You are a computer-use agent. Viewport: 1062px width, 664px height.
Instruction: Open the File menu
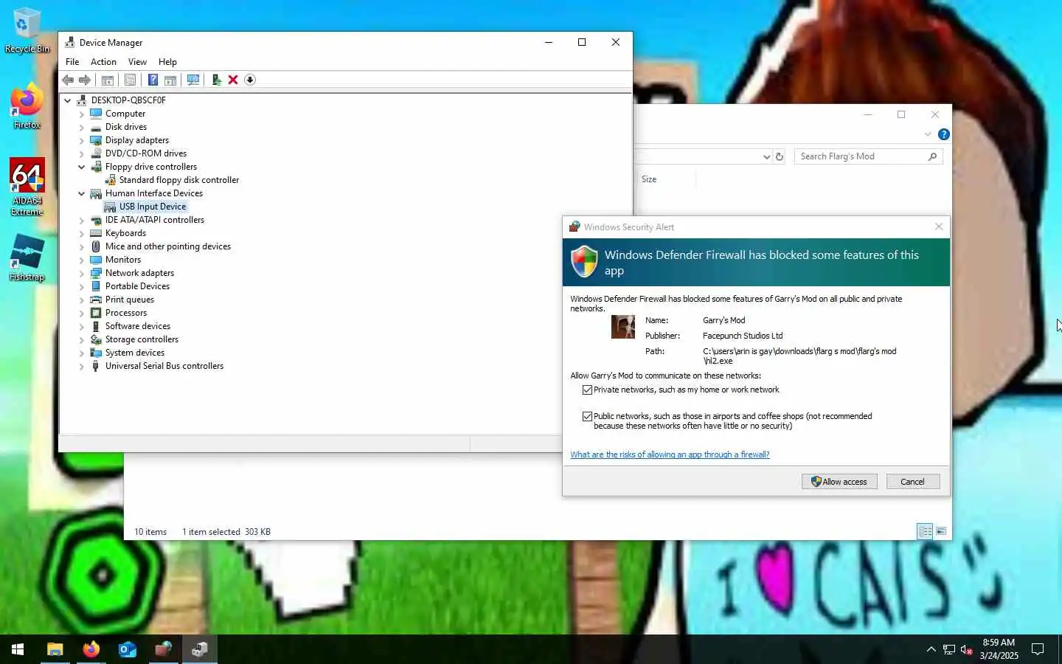click(x=72, y=62)
